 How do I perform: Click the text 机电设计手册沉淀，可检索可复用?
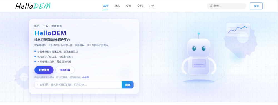click(x=55, y=56)
